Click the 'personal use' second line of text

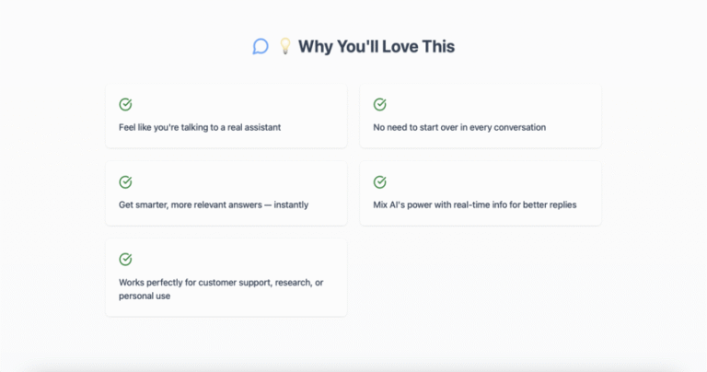145,296
